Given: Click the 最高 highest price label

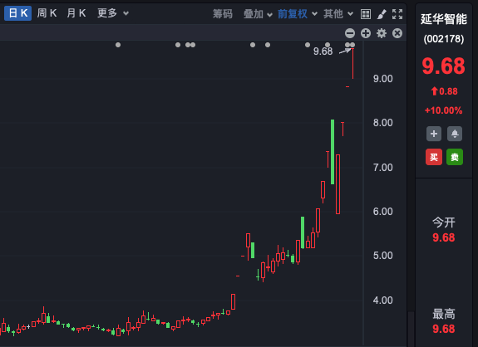Looking at the screenshot, I should point(444,314).
